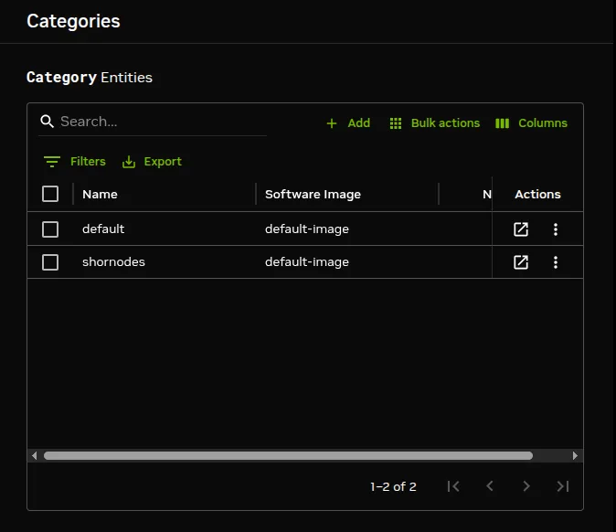The width and height of the screenshot is (616, 532).
Task: Go to the last page
Action: 563,486
